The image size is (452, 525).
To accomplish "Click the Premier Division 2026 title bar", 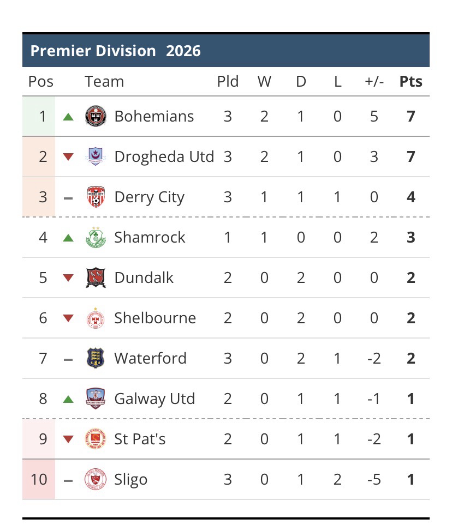I will [x=225, y=51].
